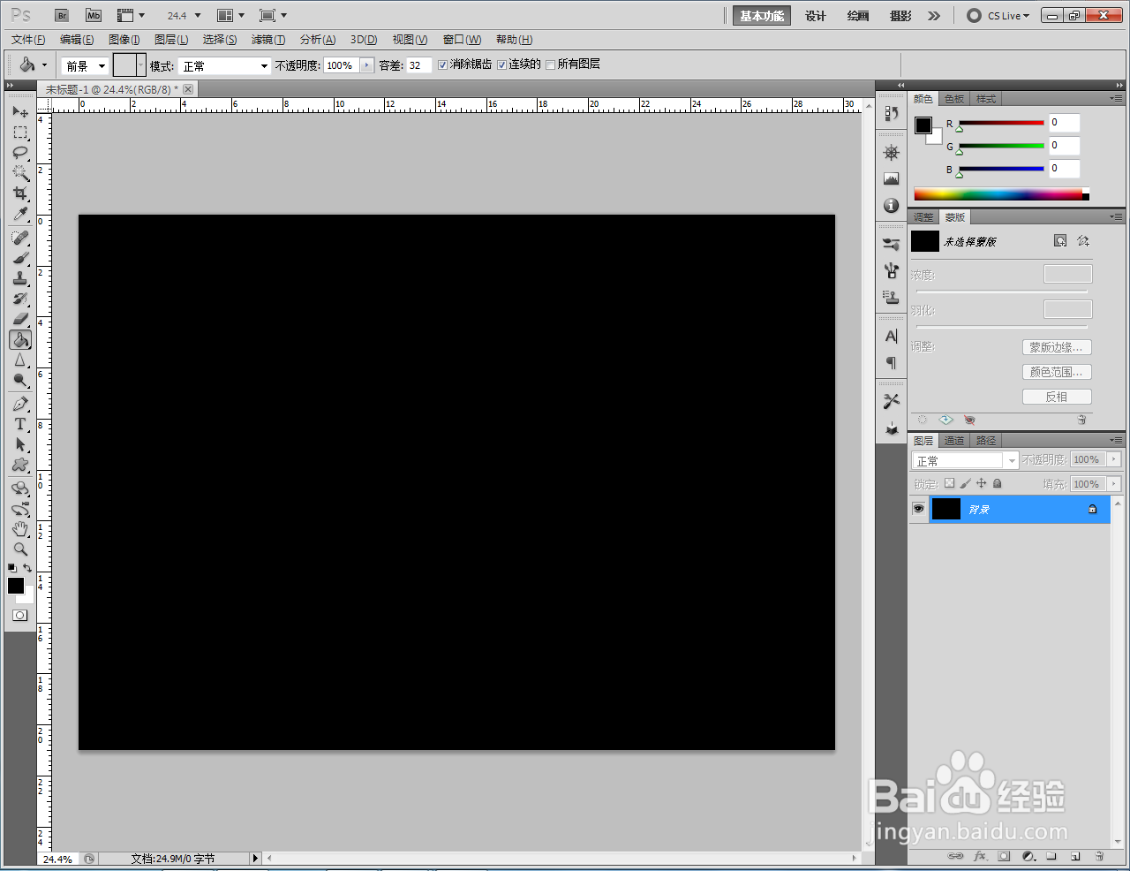This screenshot has height=871, width=1130.
Task: Open the Info panel icon
Action: pyautogui.click(x=892, y=205)
